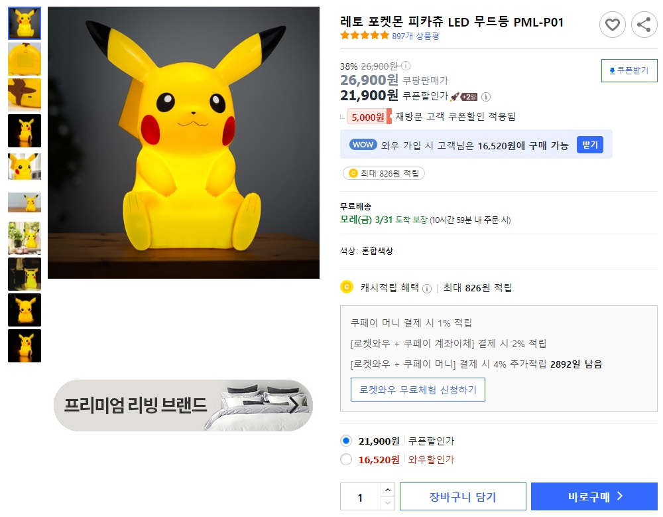The width and height of the screenshot is (663, 517).
Task: Add product to wishlist via heart icon
Action: [x=613, y=25]
